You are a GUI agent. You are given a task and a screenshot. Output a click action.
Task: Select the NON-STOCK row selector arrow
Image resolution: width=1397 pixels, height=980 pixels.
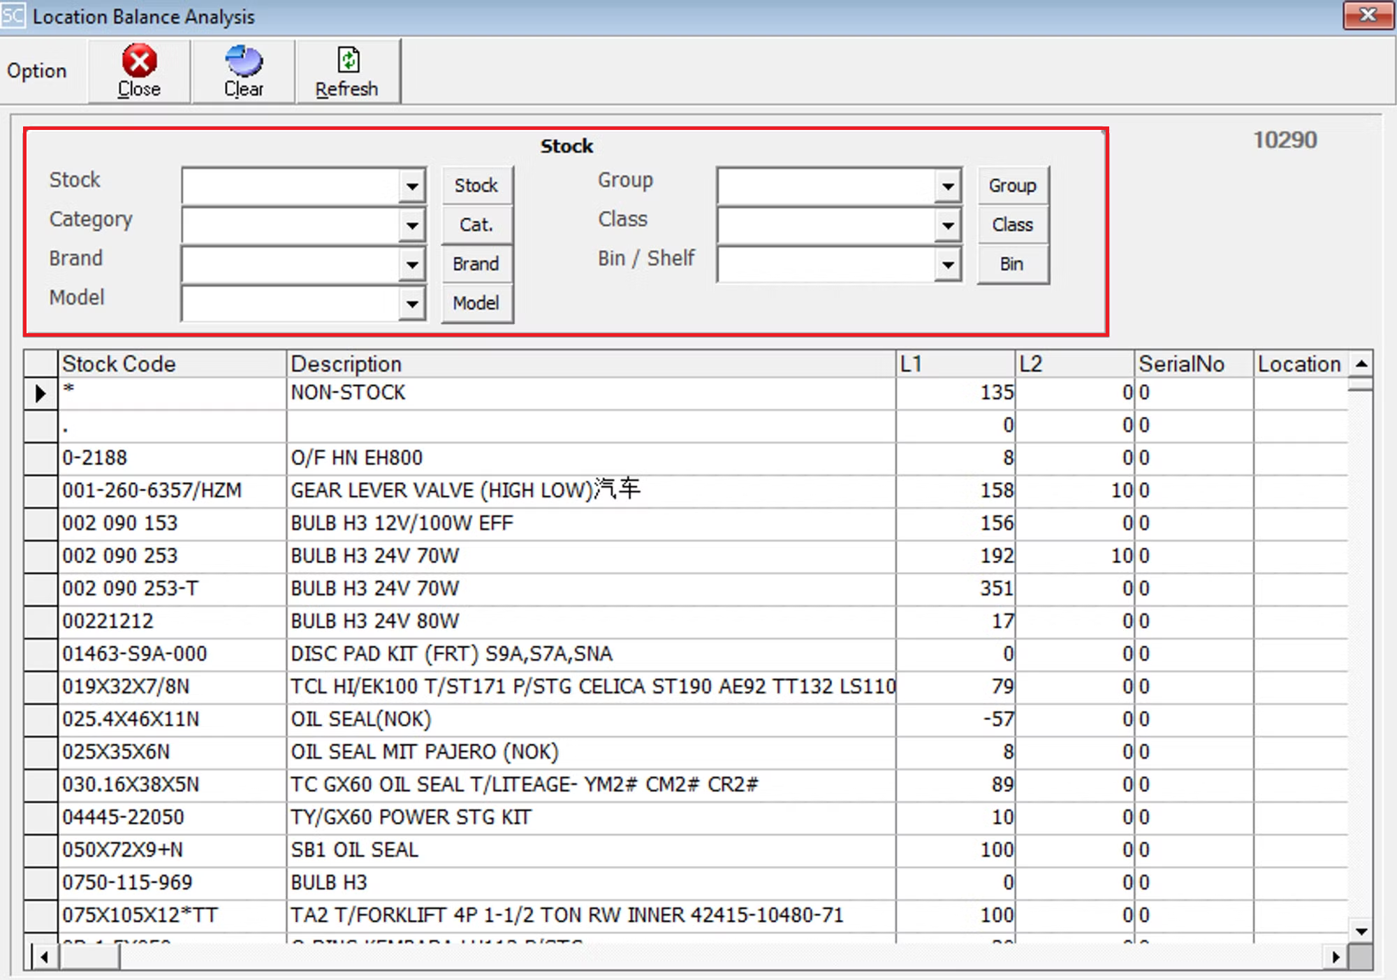[x=41, y=393]
